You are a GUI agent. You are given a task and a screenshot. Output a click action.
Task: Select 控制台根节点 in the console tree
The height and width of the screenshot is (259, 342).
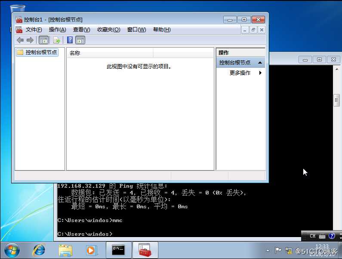pyautogui.click(x=37, y=52)
